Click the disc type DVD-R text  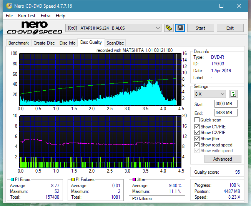point(218,57)
